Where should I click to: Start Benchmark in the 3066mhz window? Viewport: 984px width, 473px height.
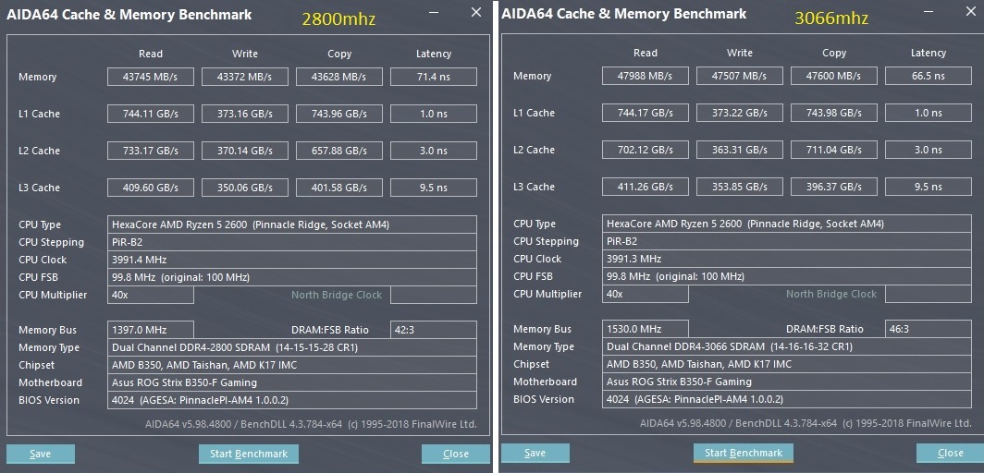click(743, 453)
